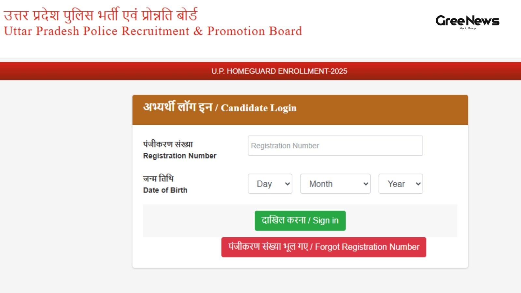Open the Month dropdown

(x=335, y=184)
